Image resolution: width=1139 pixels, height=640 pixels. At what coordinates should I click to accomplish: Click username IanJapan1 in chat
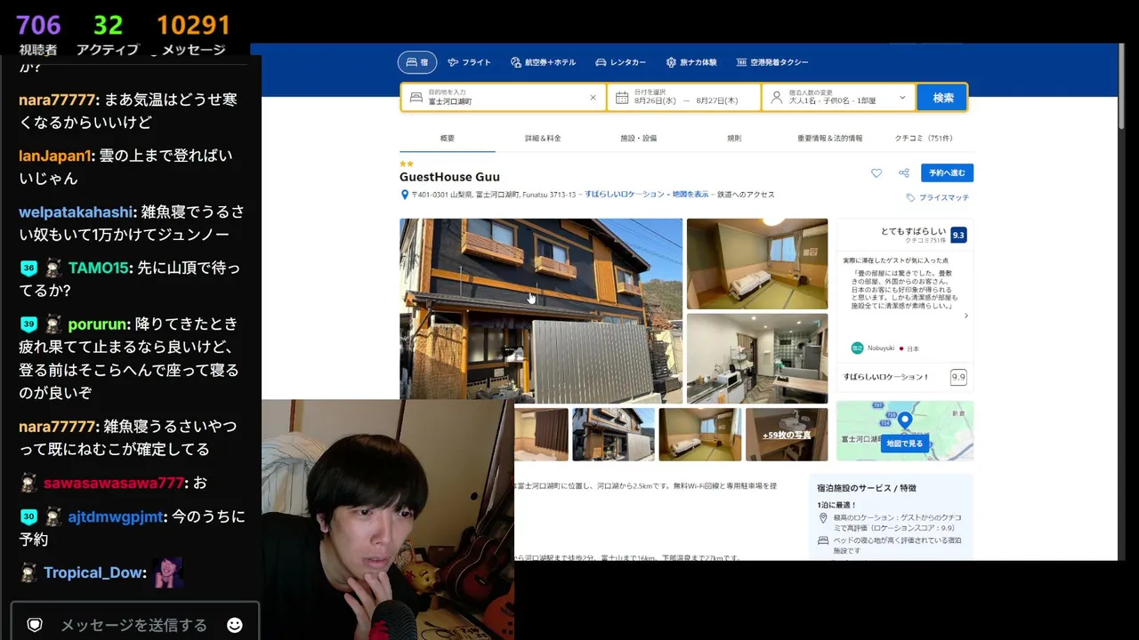[55, 156]
